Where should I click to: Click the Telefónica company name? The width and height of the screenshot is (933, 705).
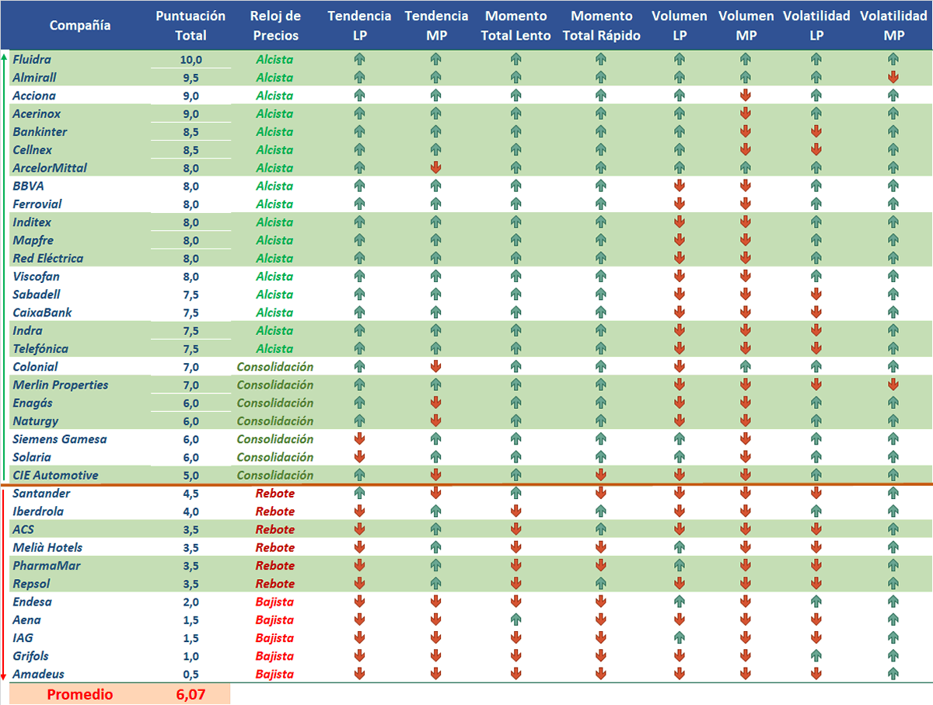click(40, 348)
